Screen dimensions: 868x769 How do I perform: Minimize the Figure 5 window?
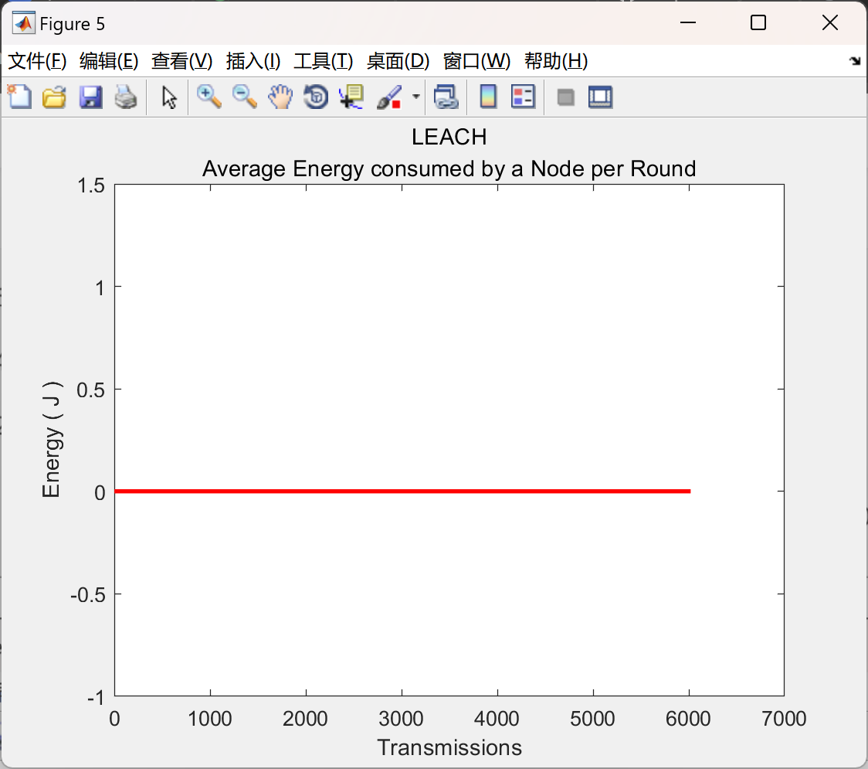pos(687,22)
